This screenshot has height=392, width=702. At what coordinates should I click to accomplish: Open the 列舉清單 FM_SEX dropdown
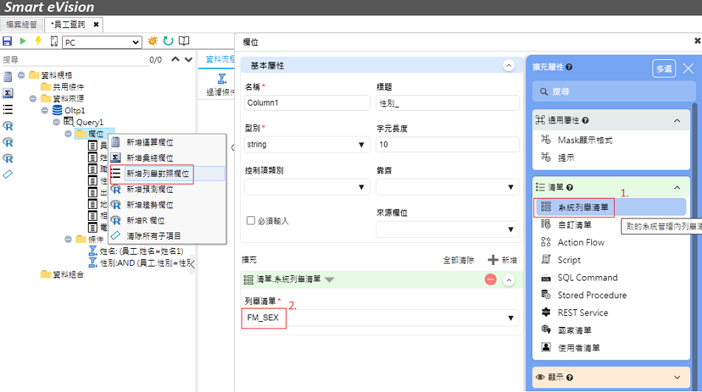pos(382,317)
